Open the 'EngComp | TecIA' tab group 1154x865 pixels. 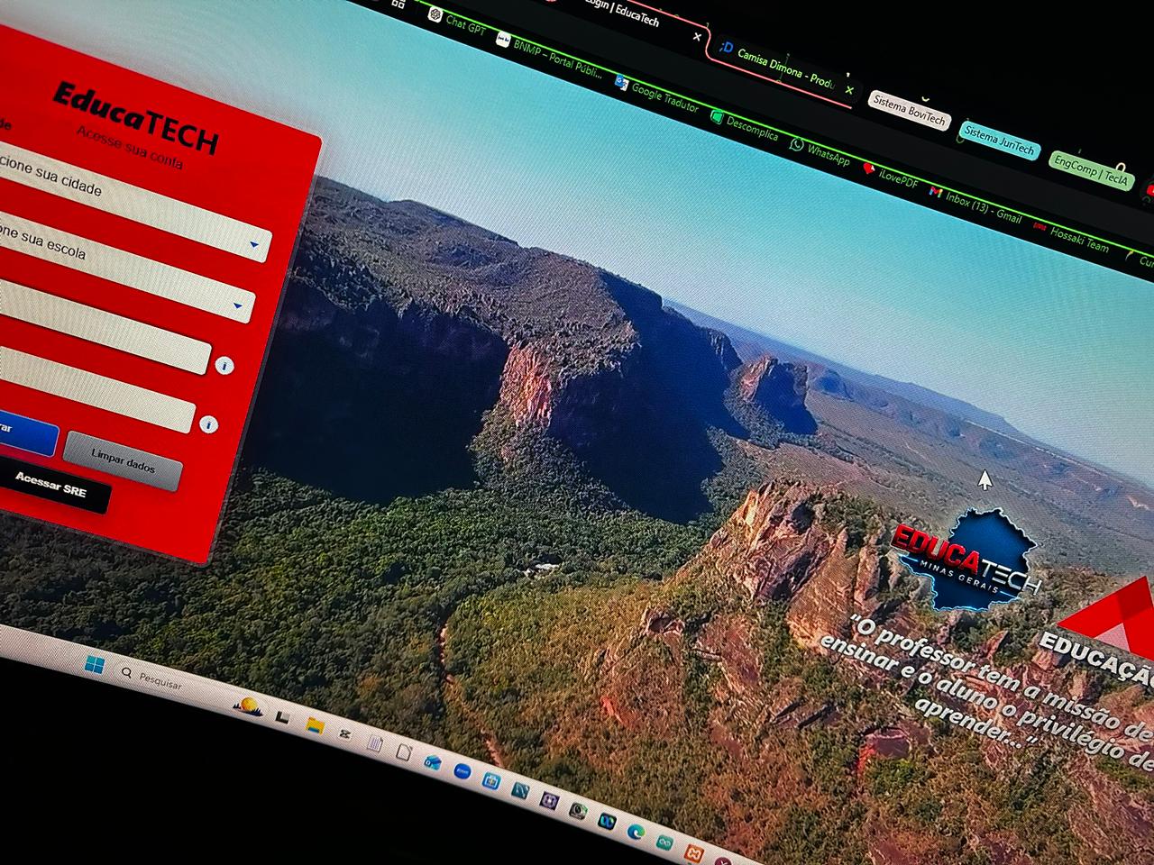click(x=1090, y=169)
